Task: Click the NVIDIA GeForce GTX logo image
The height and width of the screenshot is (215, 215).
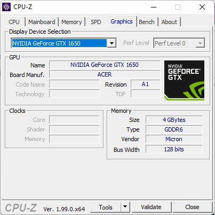Action: pyautogui.click(x=184, y=80)
